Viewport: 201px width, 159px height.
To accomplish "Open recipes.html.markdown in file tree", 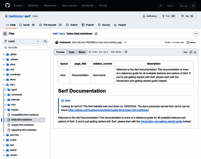I will coord(22,125).
